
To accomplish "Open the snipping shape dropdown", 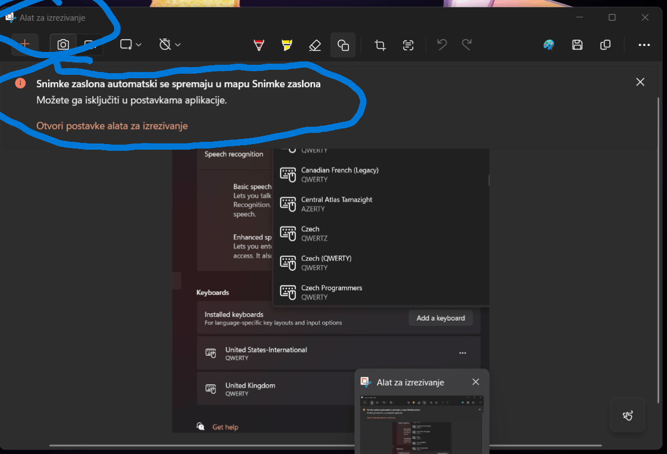I will click(x=131, y=44).
